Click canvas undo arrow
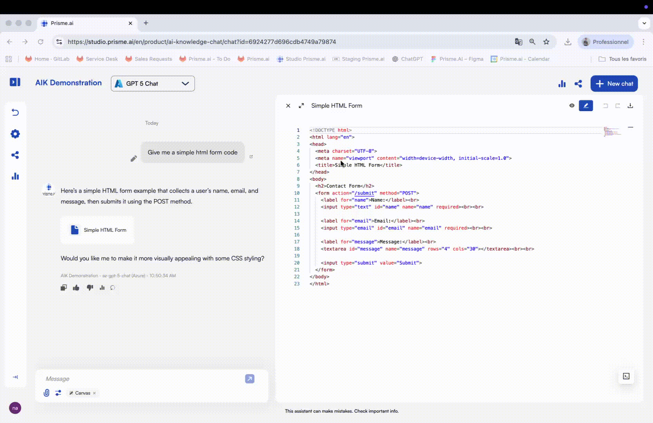The height and width of the screenshot is (423, 653). click(606, 106)
